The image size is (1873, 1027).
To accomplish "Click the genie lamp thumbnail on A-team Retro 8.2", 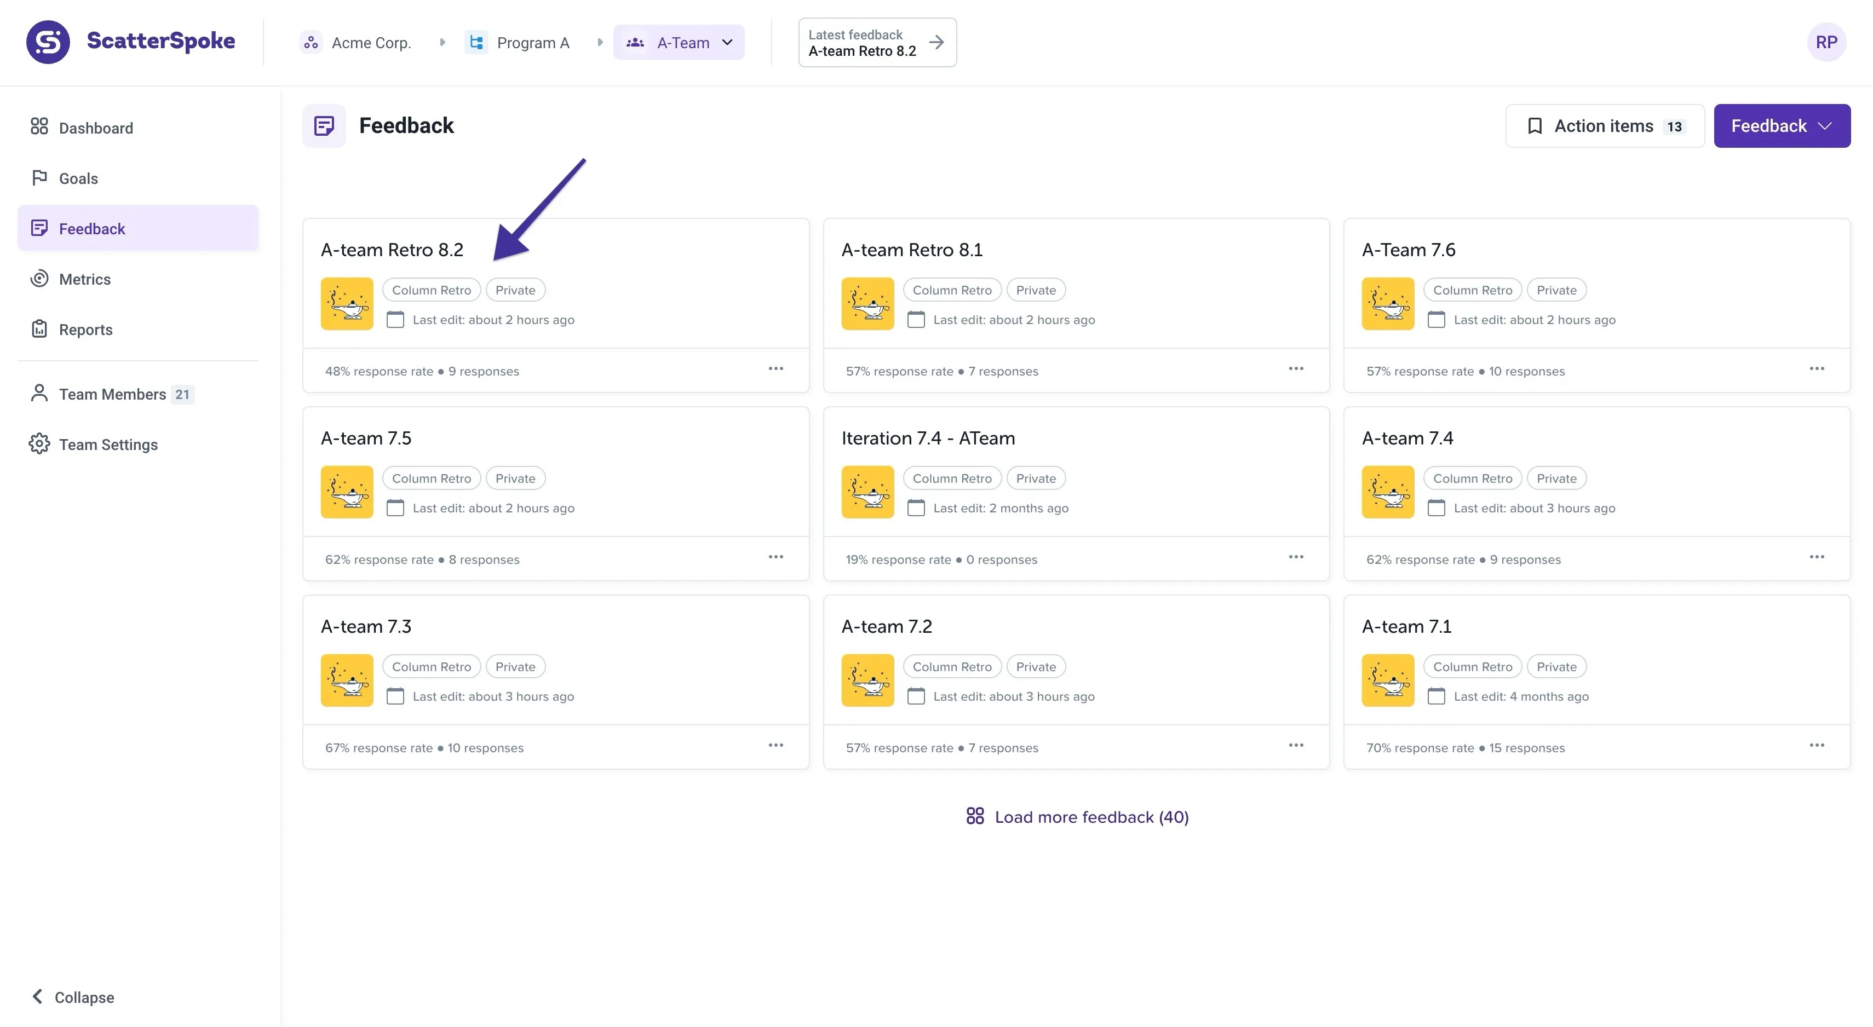I will click(x=347, y=304).
